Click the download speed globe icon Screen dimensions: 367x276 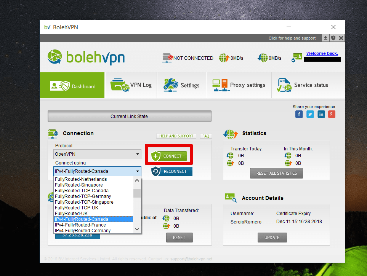262,58
